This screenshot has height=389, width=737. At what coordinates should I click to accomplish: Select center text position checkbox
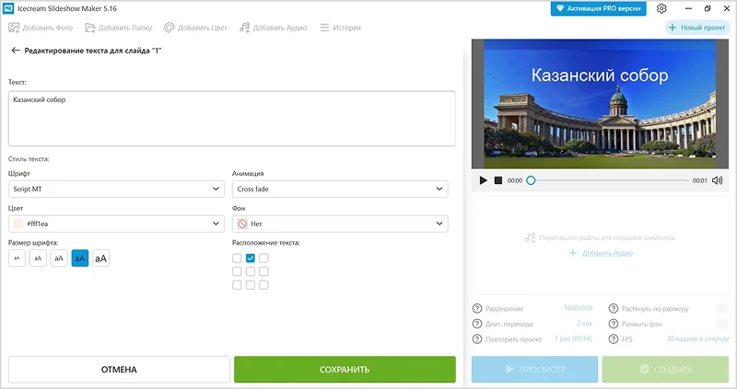[x=251, y=271]
